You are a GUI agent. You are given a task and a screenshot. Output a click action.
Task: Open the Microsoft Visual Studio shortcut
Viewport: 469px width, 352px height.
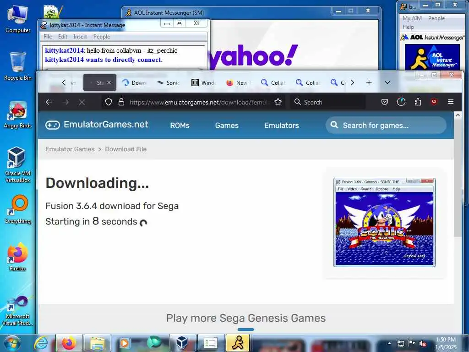[18, 310]
